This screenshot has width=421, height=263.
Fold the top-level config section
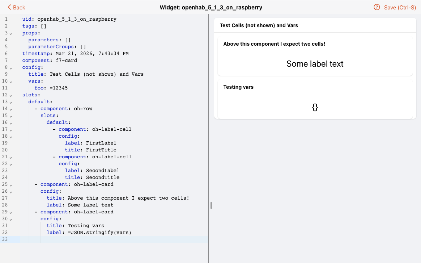click(x=11, y=68)
